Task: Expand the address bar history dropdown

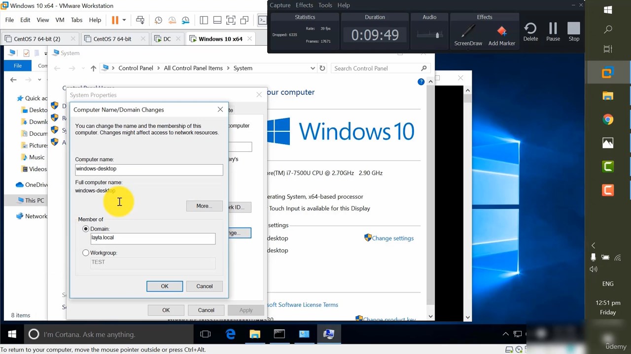Action: click(313, 68)
